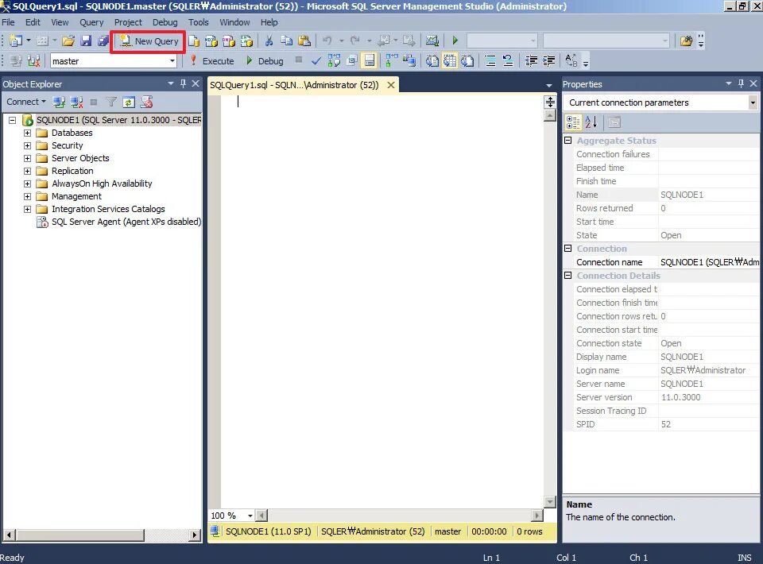Expand the AlwaysOn High Availability node
Viewport: 763px width, 564px height.
[27, 183]
